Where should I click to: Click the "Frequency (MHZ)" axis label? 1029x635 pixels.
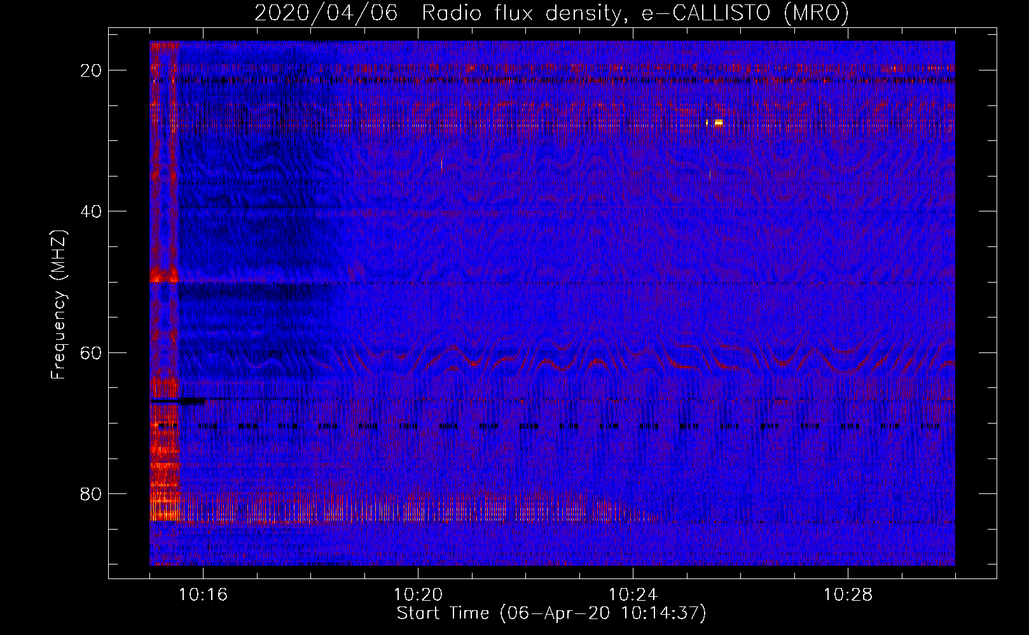coord(59,304)
